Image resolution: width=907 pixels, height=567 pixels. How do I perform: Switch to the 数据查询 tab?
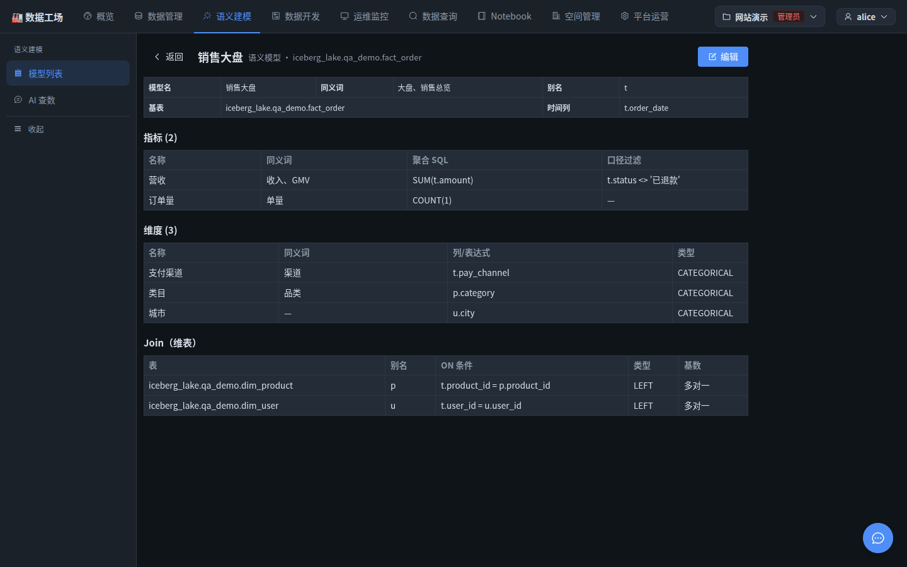(433, 16)
